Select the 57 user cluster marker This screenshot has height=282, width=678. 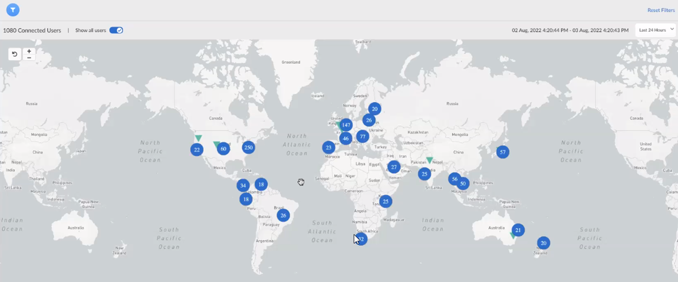[x=502, y=152]
